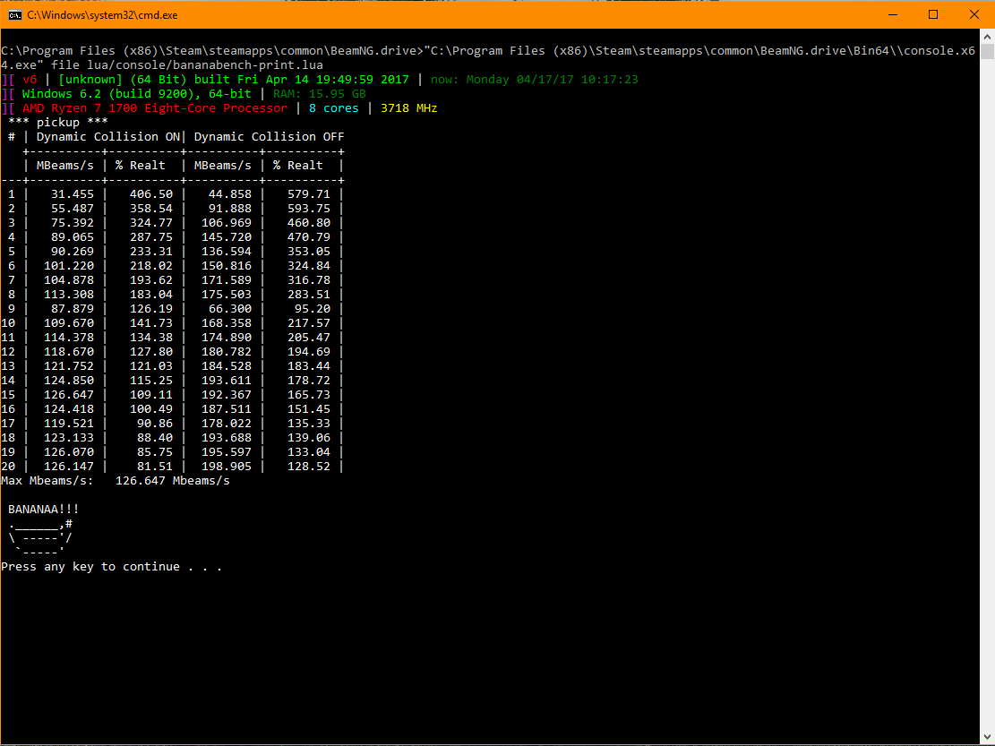Click value 198.905 in row 20
The height and width of the screenshot is (746, 995).
coord(227,467)
